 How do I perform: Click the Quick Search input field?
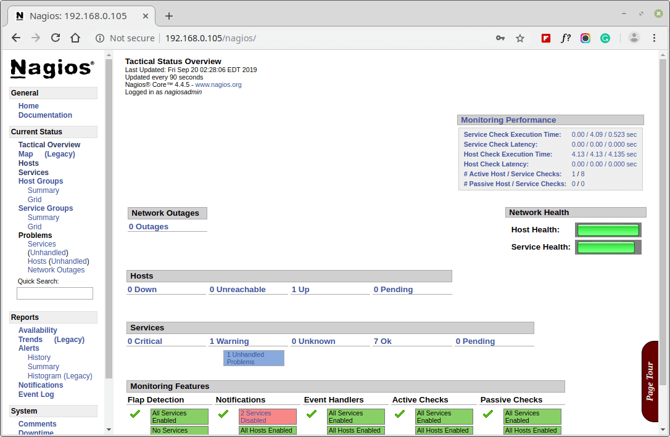click(x=55, y=293)
